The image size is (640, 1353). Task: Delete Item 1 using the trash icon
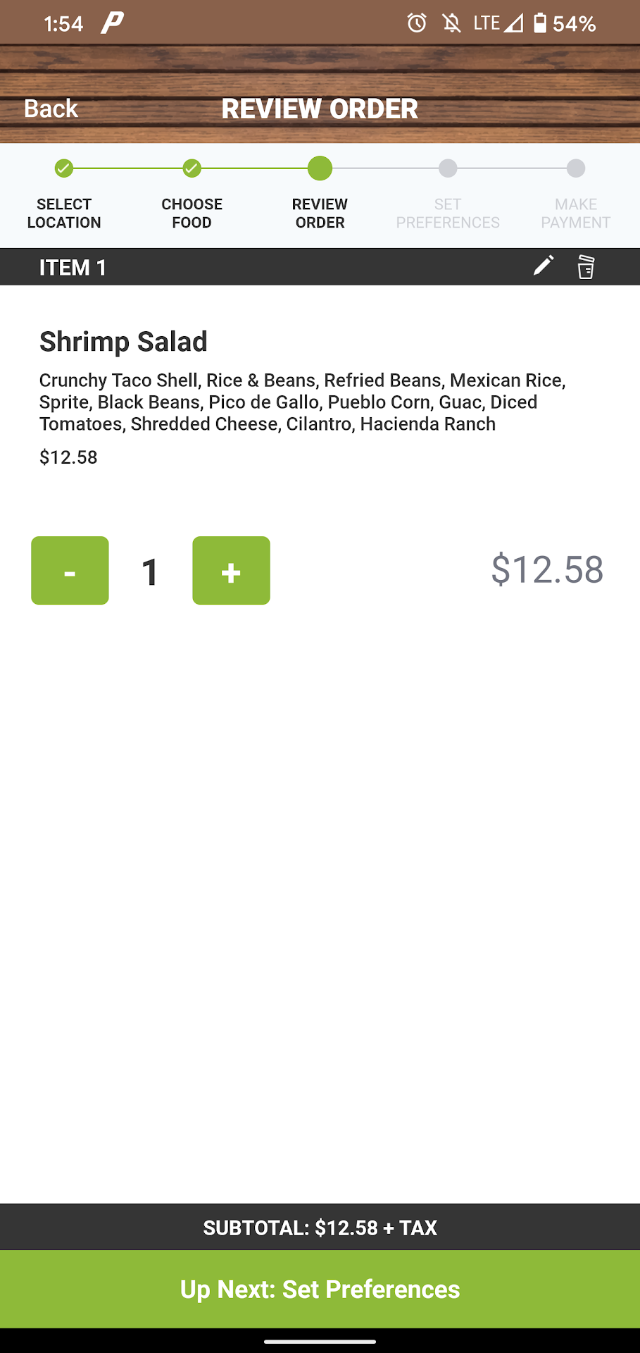(586, 267)
